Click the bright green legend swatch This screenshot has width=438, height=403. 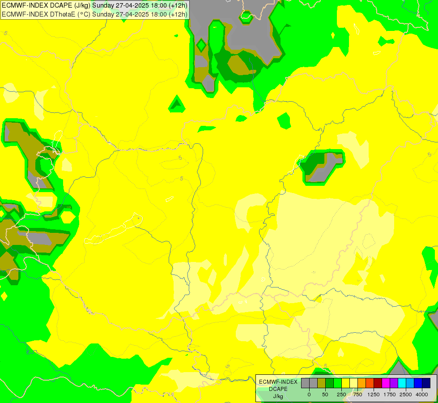pos(337,383)
